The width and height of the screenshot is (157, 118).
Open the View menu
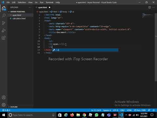pyautogui.click(x=30, y=2)
